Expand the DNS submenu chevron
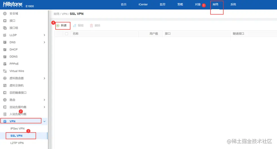 [x=44, y=42]
